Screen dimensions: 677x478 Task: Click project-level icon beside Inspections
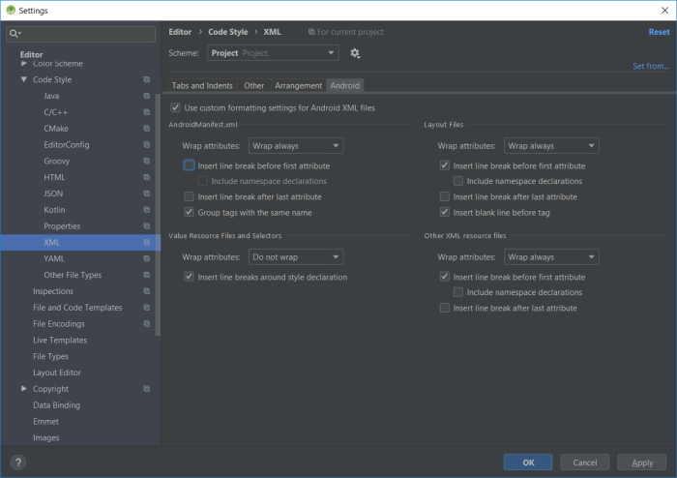(x=147, y=291)
